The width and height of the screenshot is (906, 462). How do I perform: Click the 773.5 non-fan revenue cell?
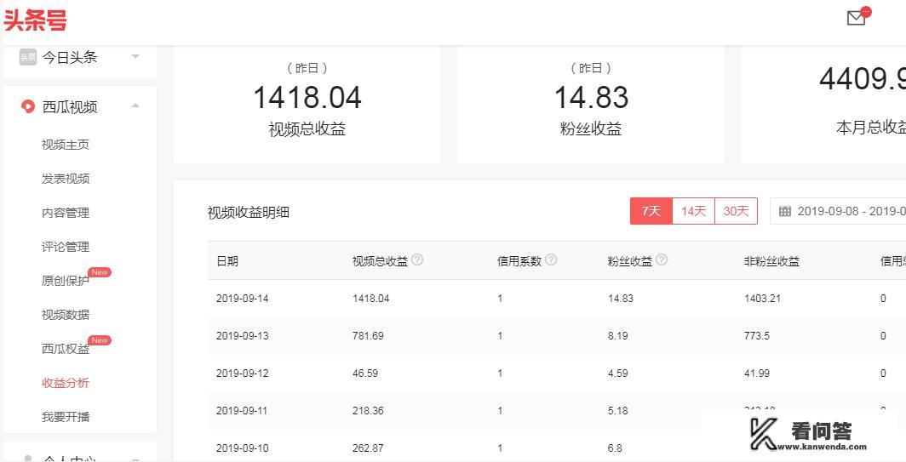tap(756, 335)
